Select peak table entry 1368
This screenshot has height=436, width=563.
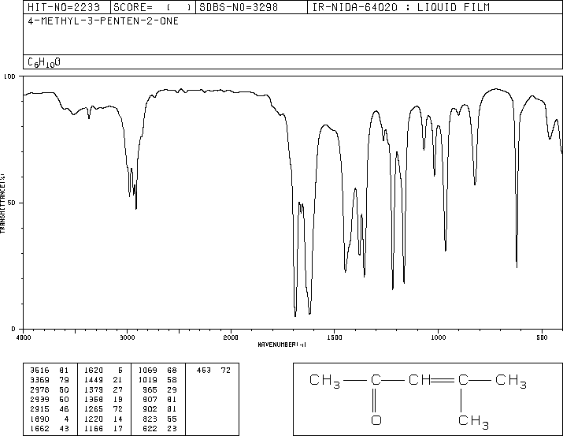click(104, 399)
